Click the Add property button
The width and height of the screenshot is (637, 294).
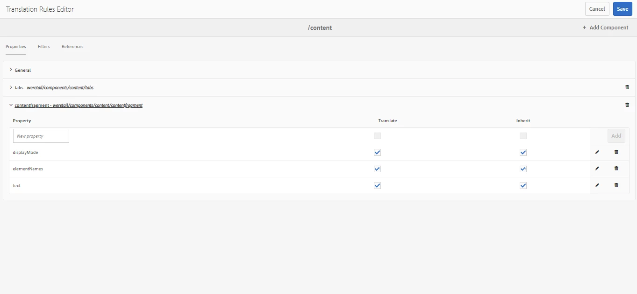point(616,136)
